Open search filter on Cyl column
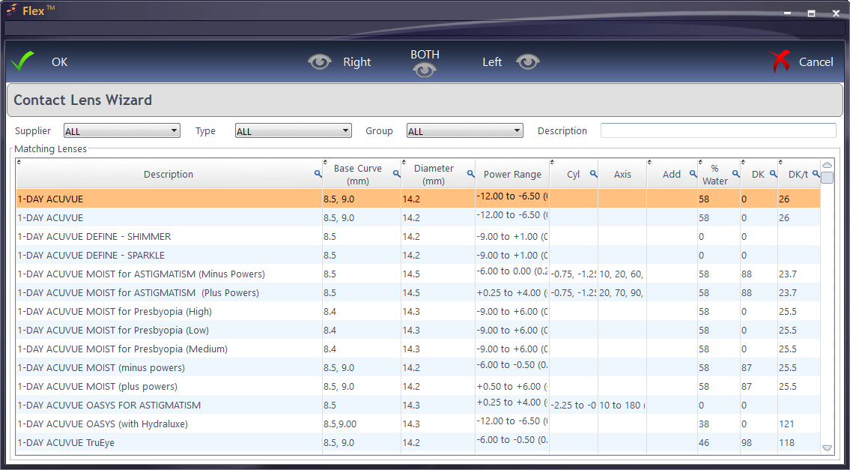The height and width of the screenshot is (470, 850). pos(594,173)
